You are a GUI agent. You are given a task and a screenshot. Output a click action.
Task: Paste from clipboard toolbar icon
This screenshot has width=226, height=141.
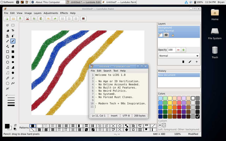click(x=41, y=19)
